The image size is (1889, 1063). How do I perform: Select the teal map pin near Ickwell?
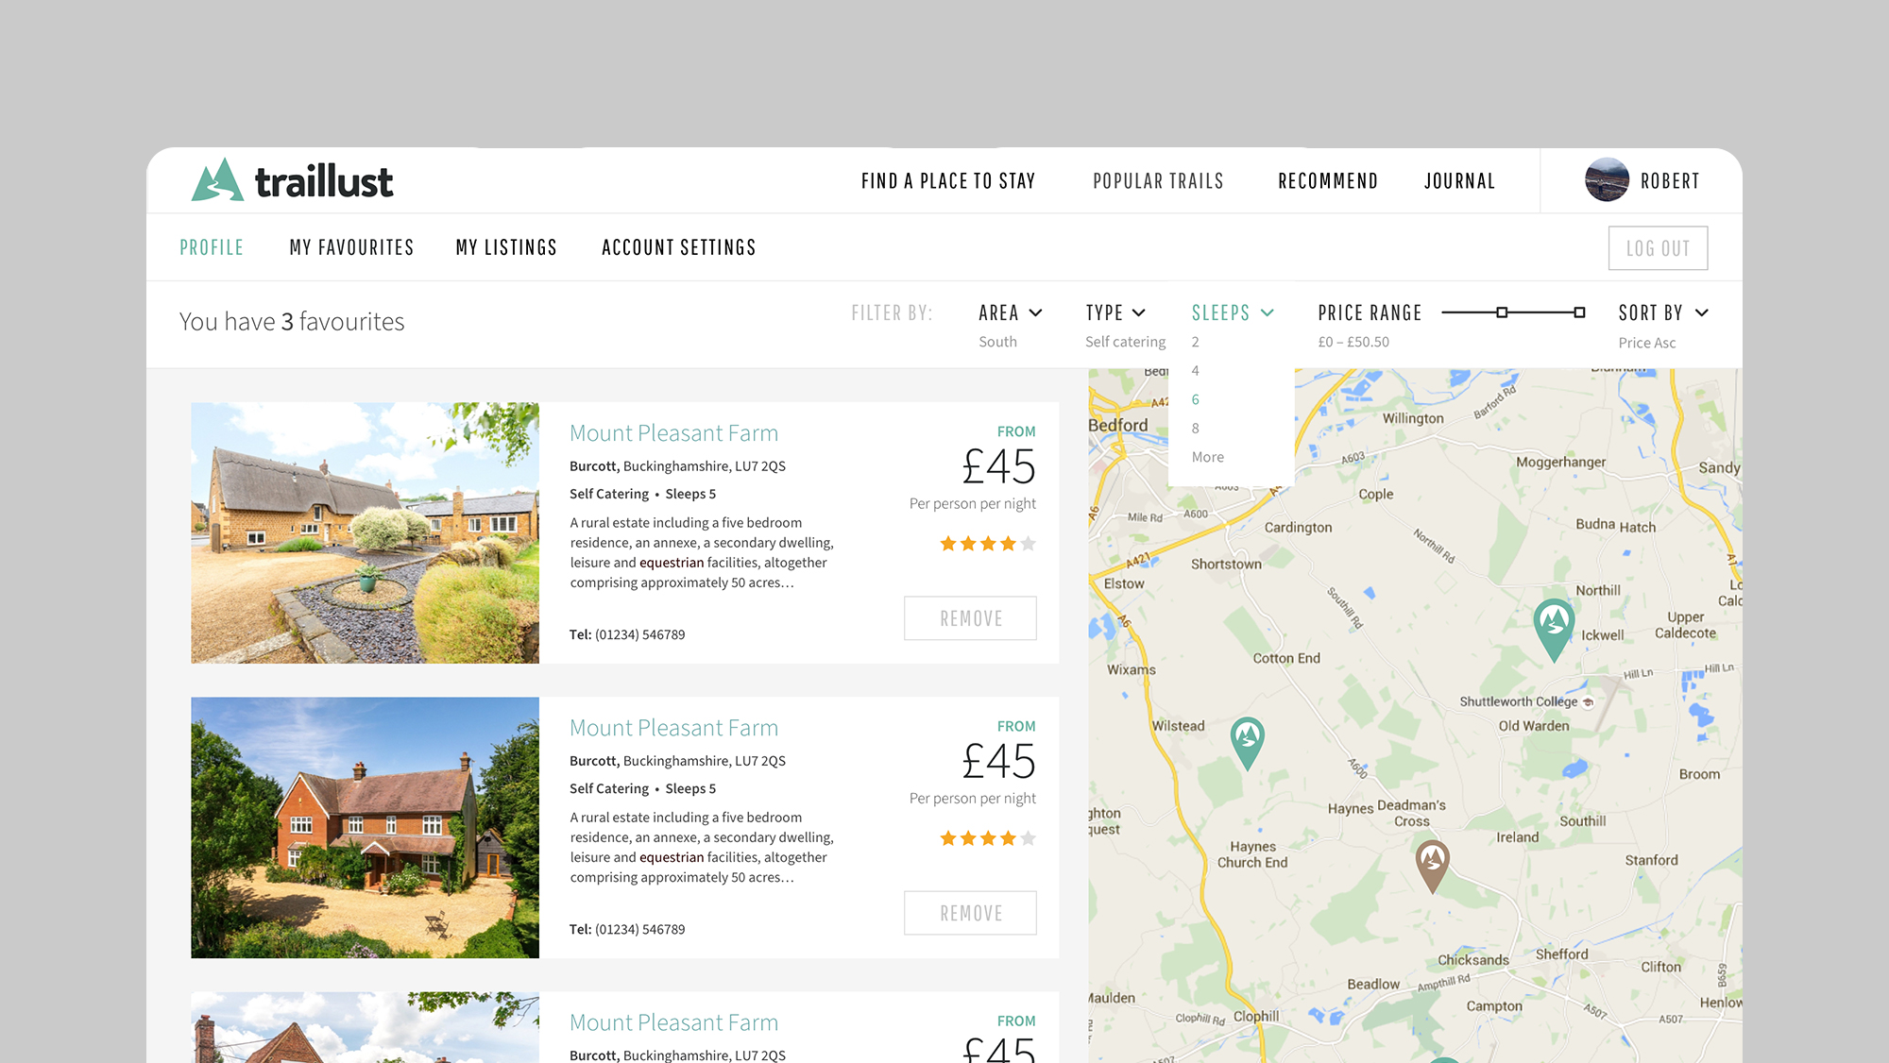tap(1553, 629)
